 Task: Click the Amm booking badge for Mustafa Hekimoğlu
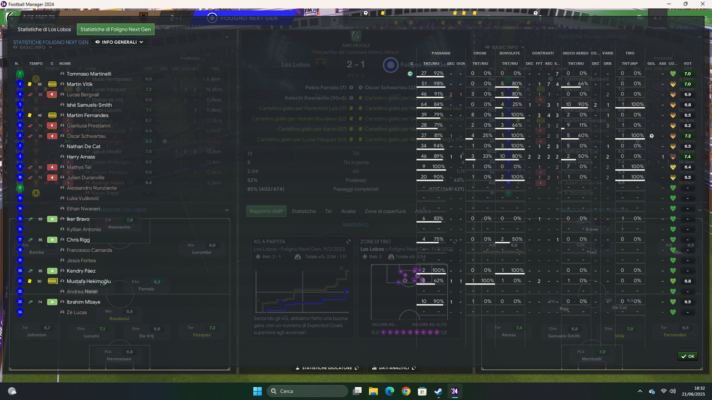pos(52,282)
